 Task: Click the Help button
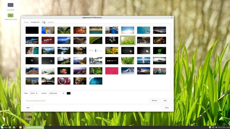[x=28, y=107]
